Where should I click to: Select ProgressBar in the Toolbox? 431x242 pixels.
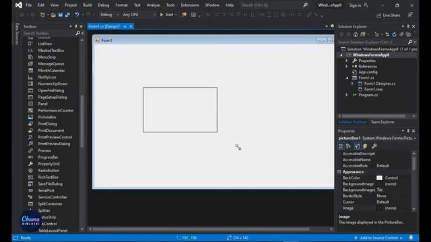48,157
